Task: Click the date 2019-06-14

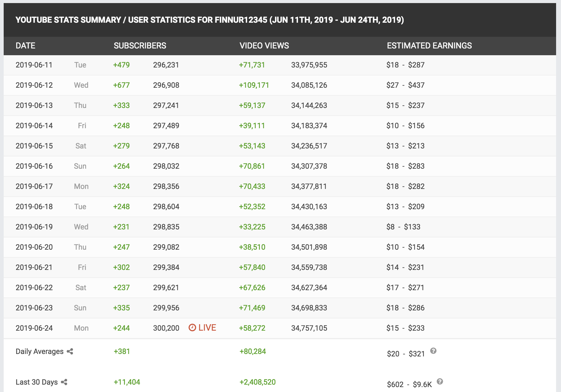Action: click(34, 126)
